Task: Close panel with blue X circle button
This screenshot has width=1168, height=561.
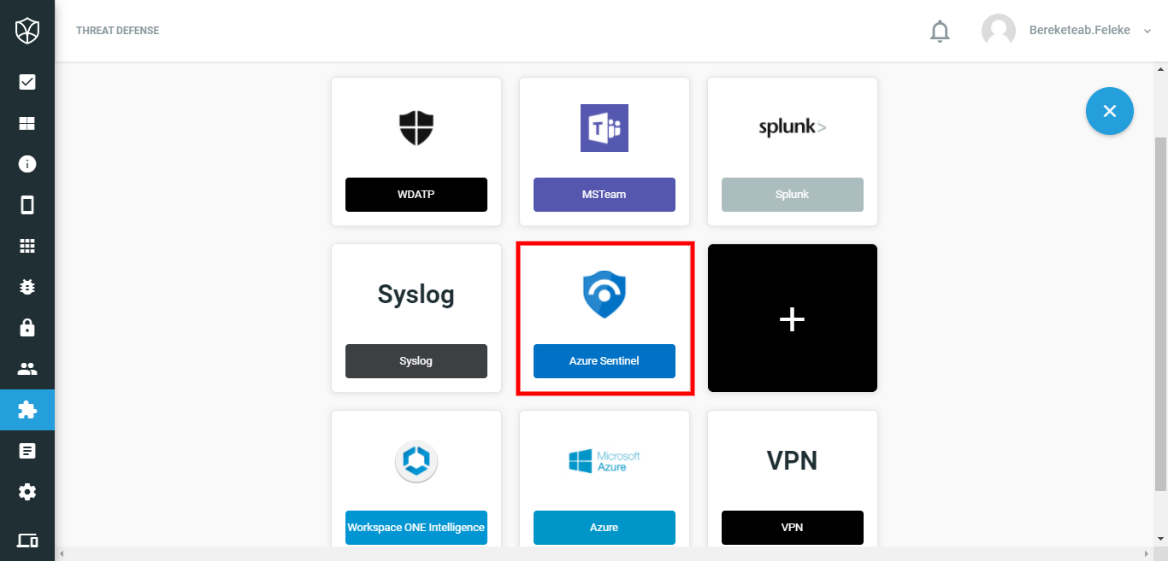Action: tap(1110, 111)
